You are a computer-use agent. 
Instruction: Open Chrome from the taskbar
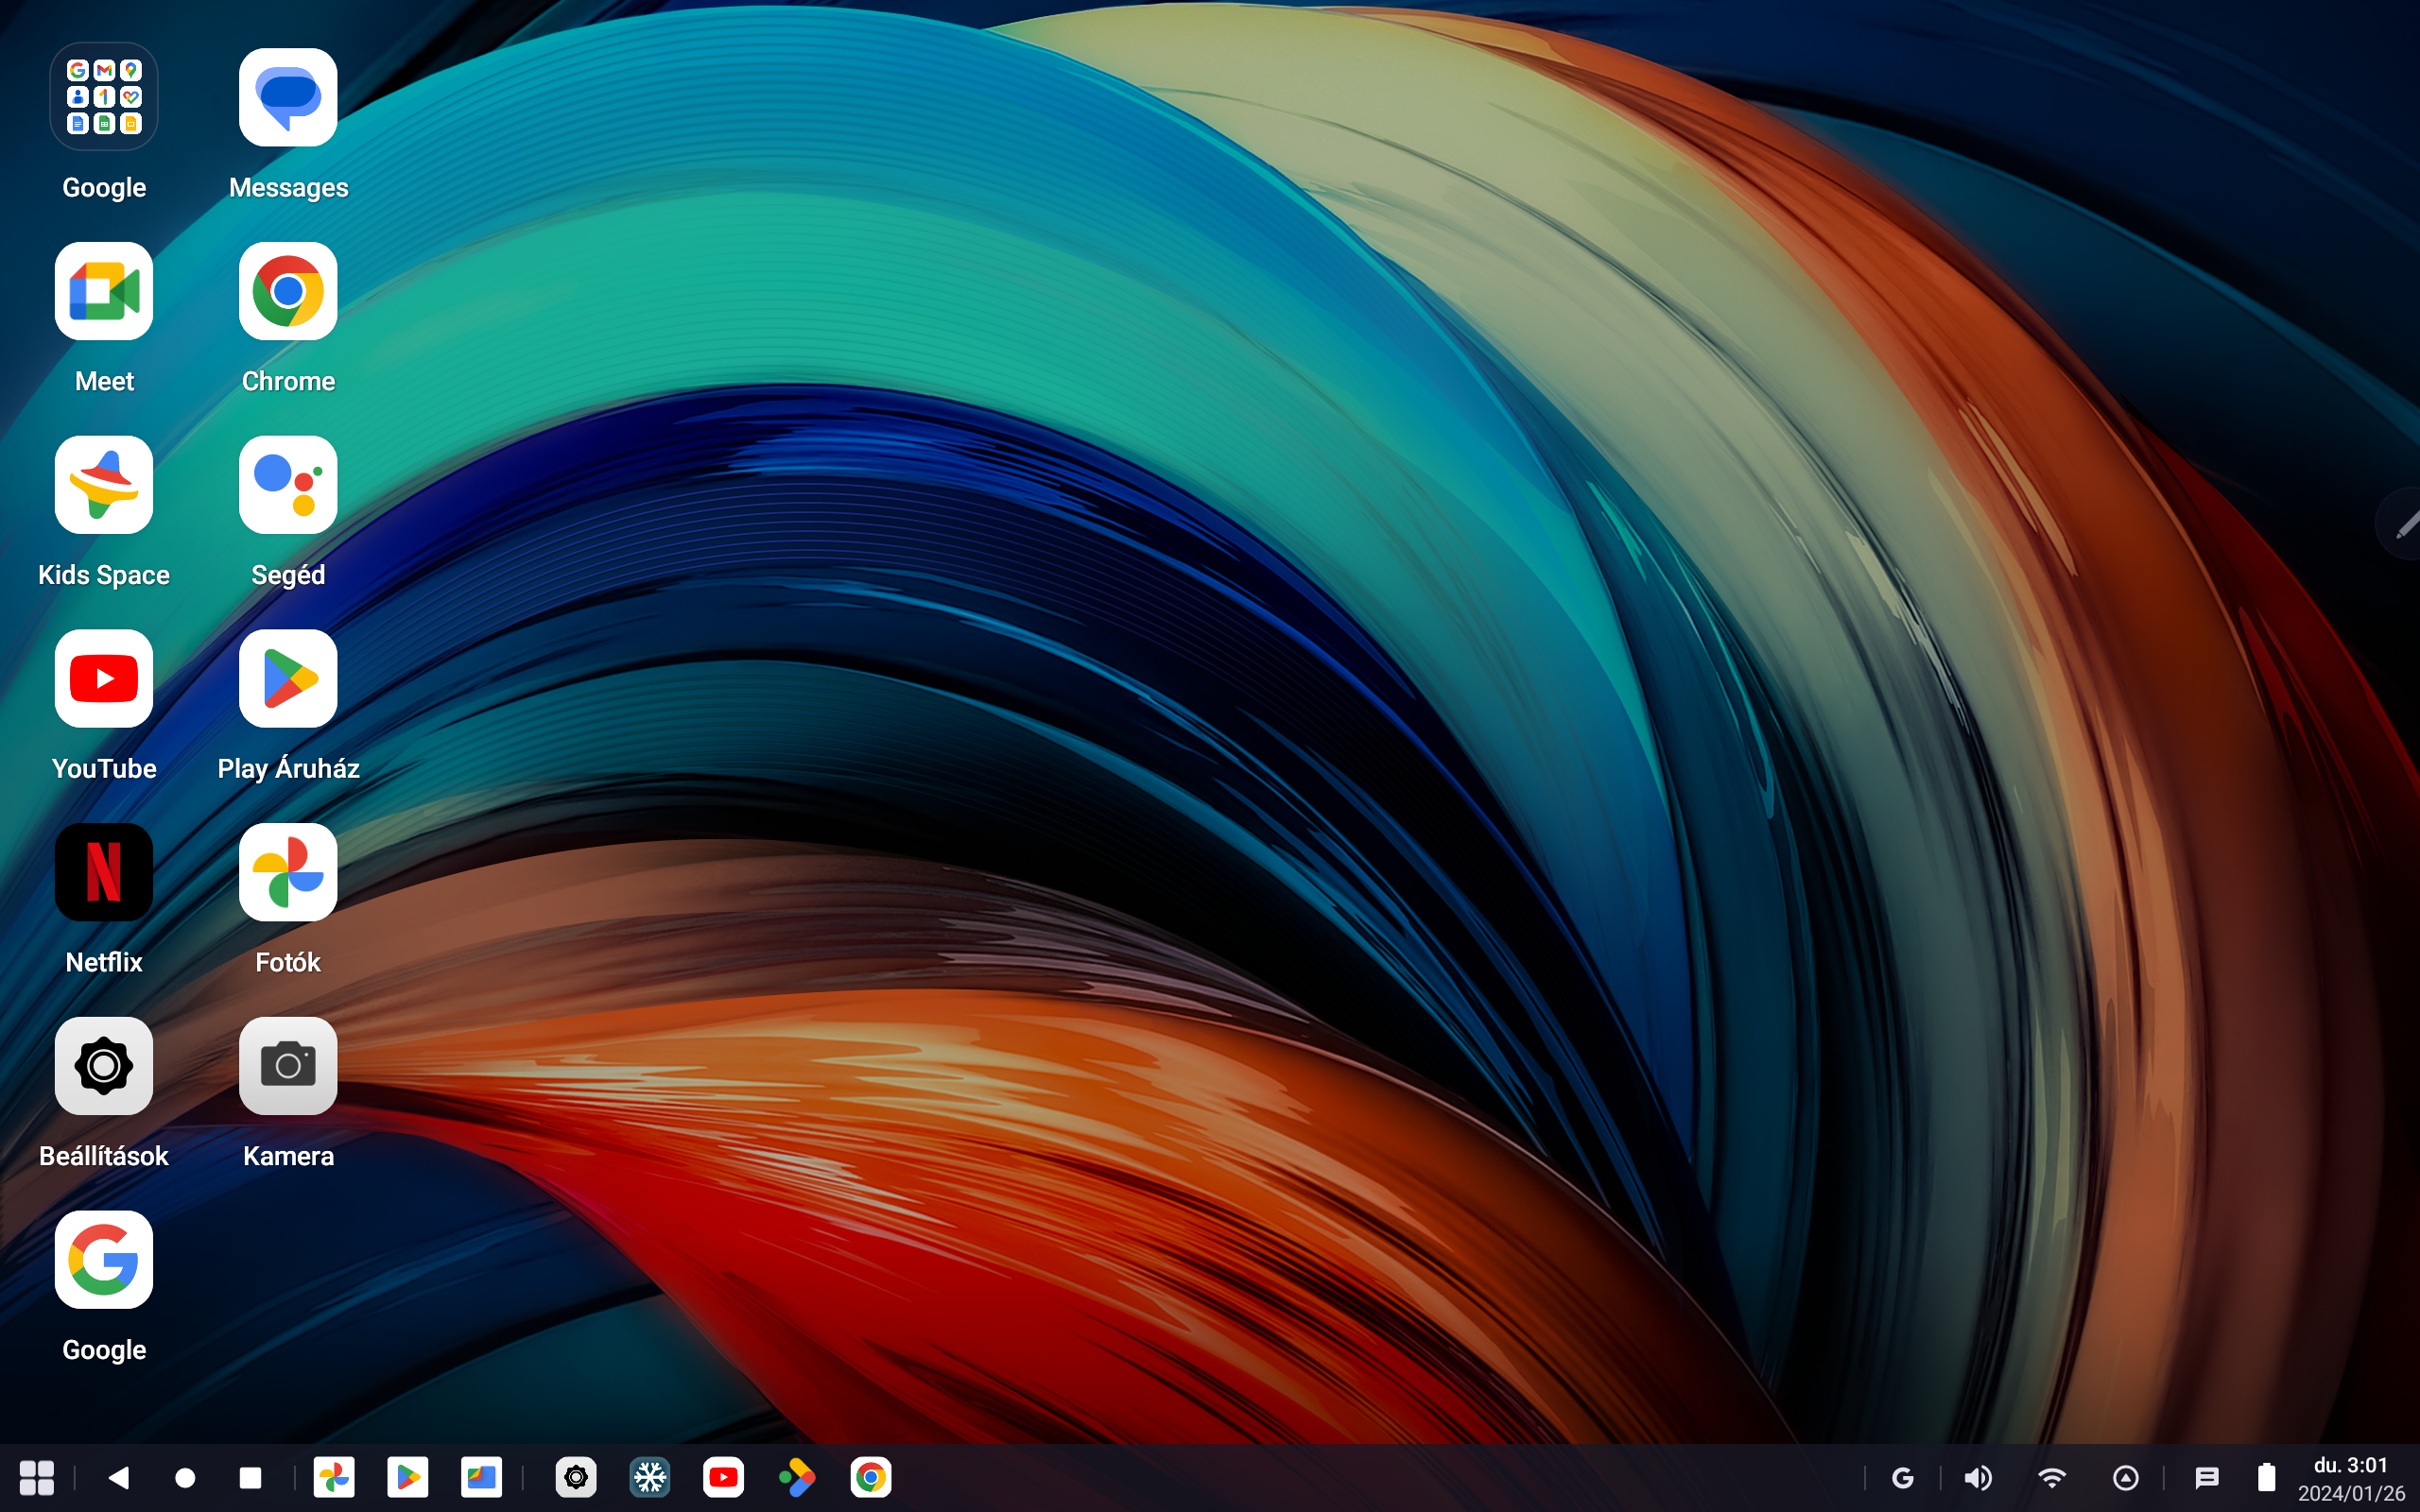pyautogui.click(x=871, y=1478)
